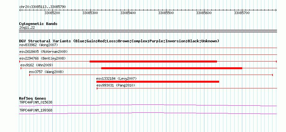Click the Cytogenetic Bands track title
Viewport: 286px width, 132px height.
(38, 24)
